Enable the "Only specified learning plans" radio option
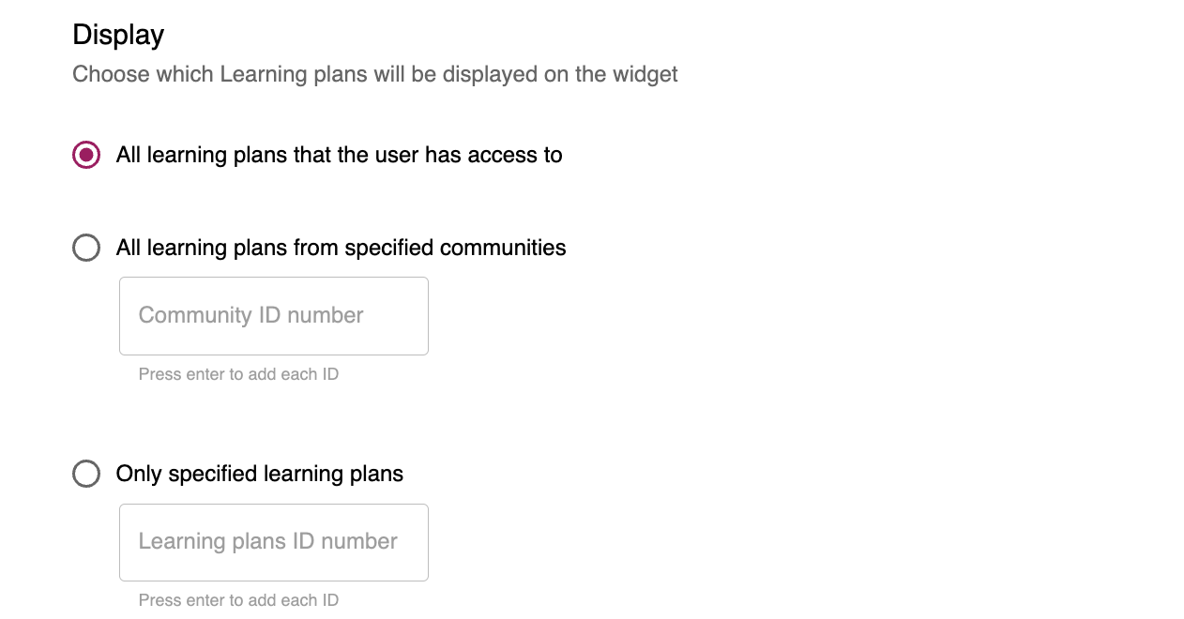Image resolution: width=1184 pixels, height=619 pixels. [x=86, y=474]
